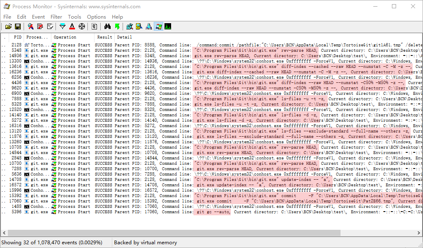This screenshot has width=423, height=248.
Task: Toggle Show Network Activity
Action: (x=149, y=26)
